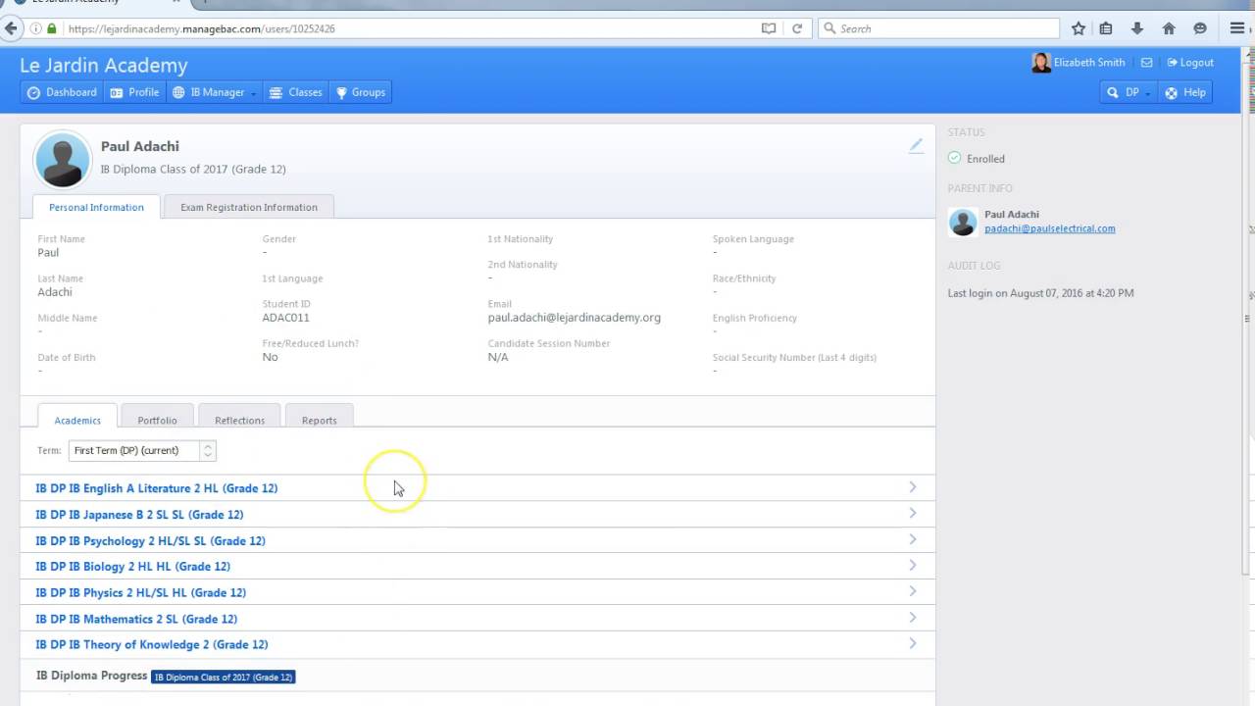Viewport: 1255px width, 706px height.
Task: Open IB Biology 2 HL class
Action: point(133,567)
